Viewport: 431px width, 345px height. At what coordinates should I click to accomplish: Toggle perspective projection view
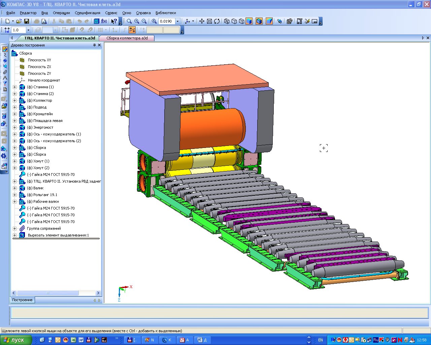click(x=269, y=21)
